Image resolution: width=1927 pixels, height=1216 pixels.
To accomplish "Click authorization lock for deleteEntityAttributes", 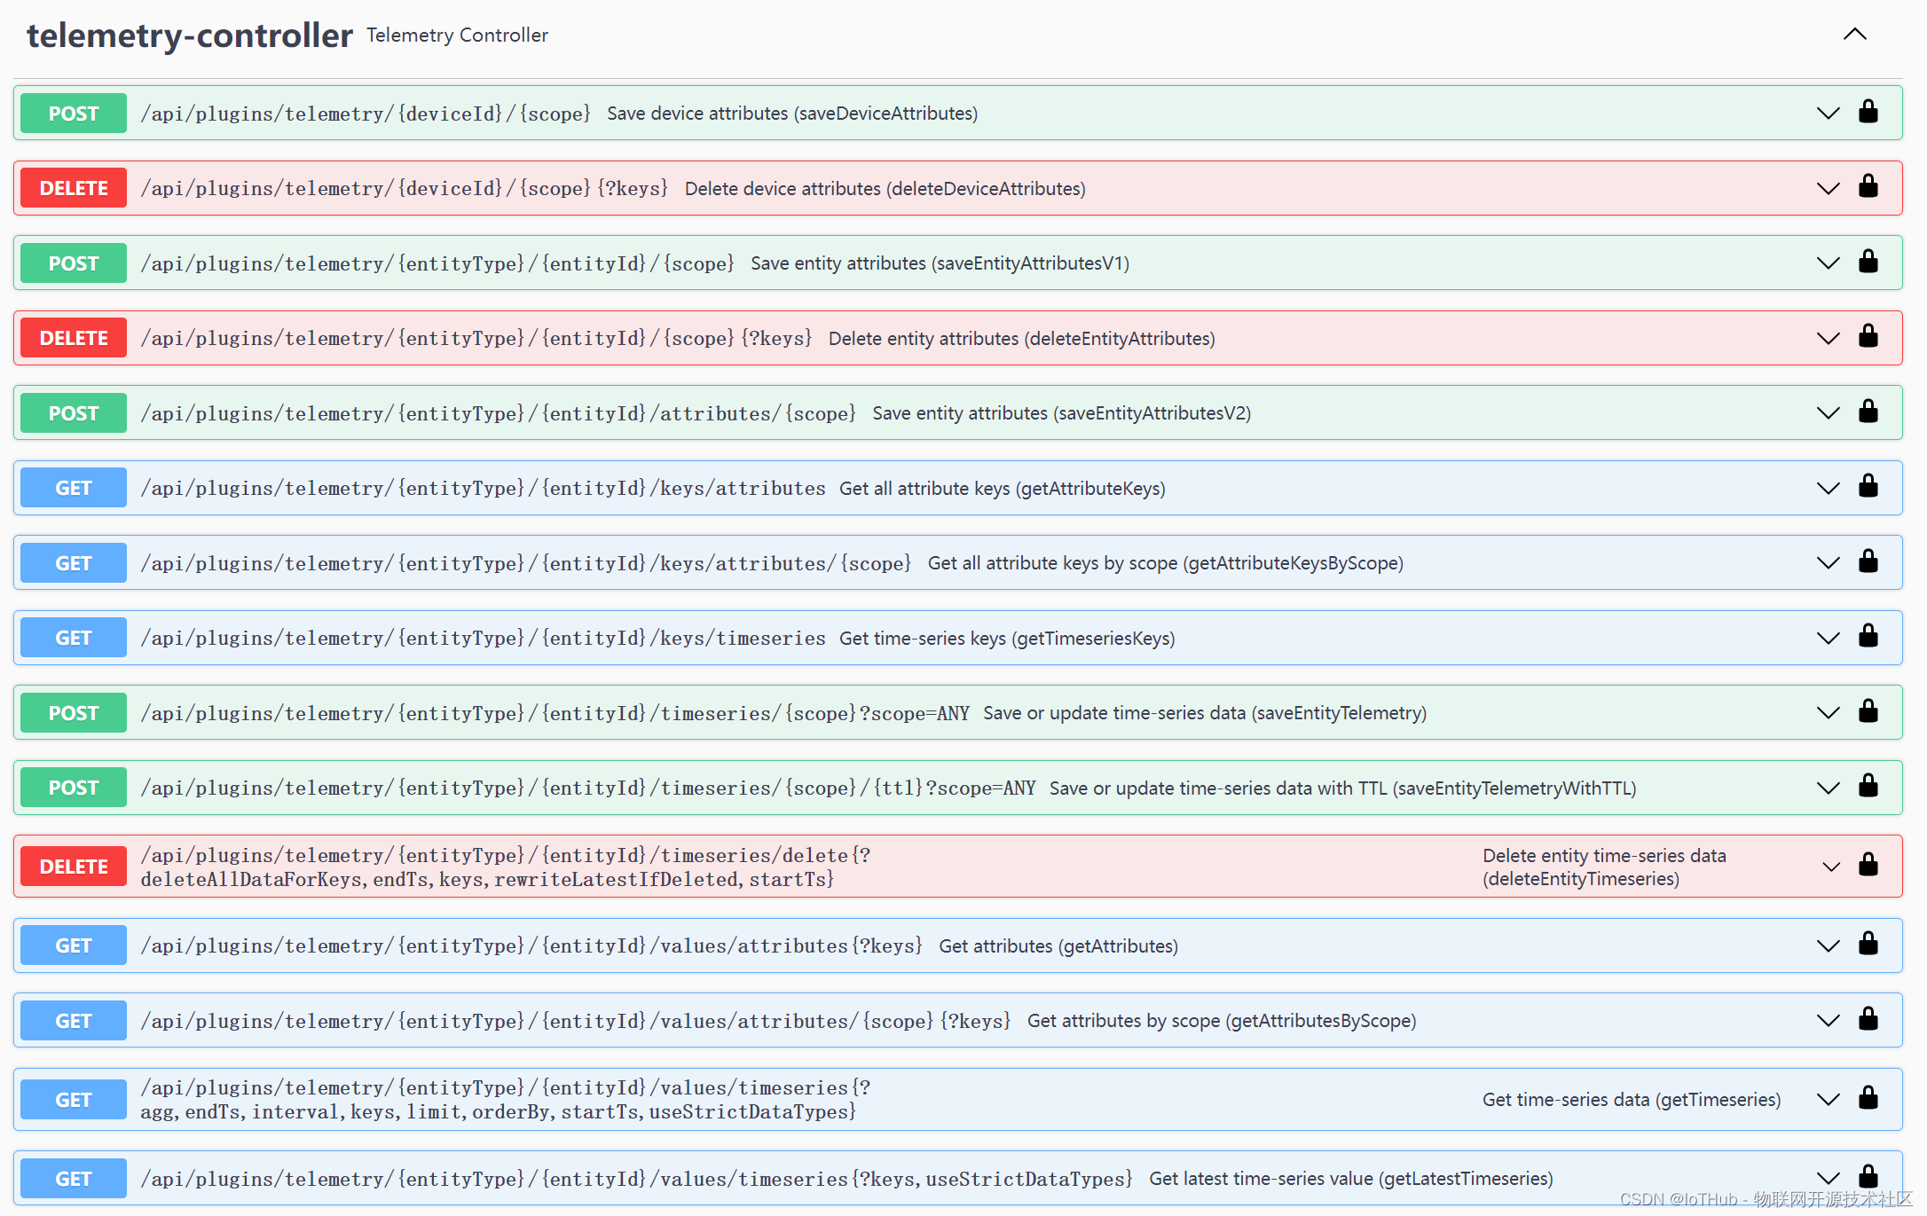I will (x=1868, y=336).
